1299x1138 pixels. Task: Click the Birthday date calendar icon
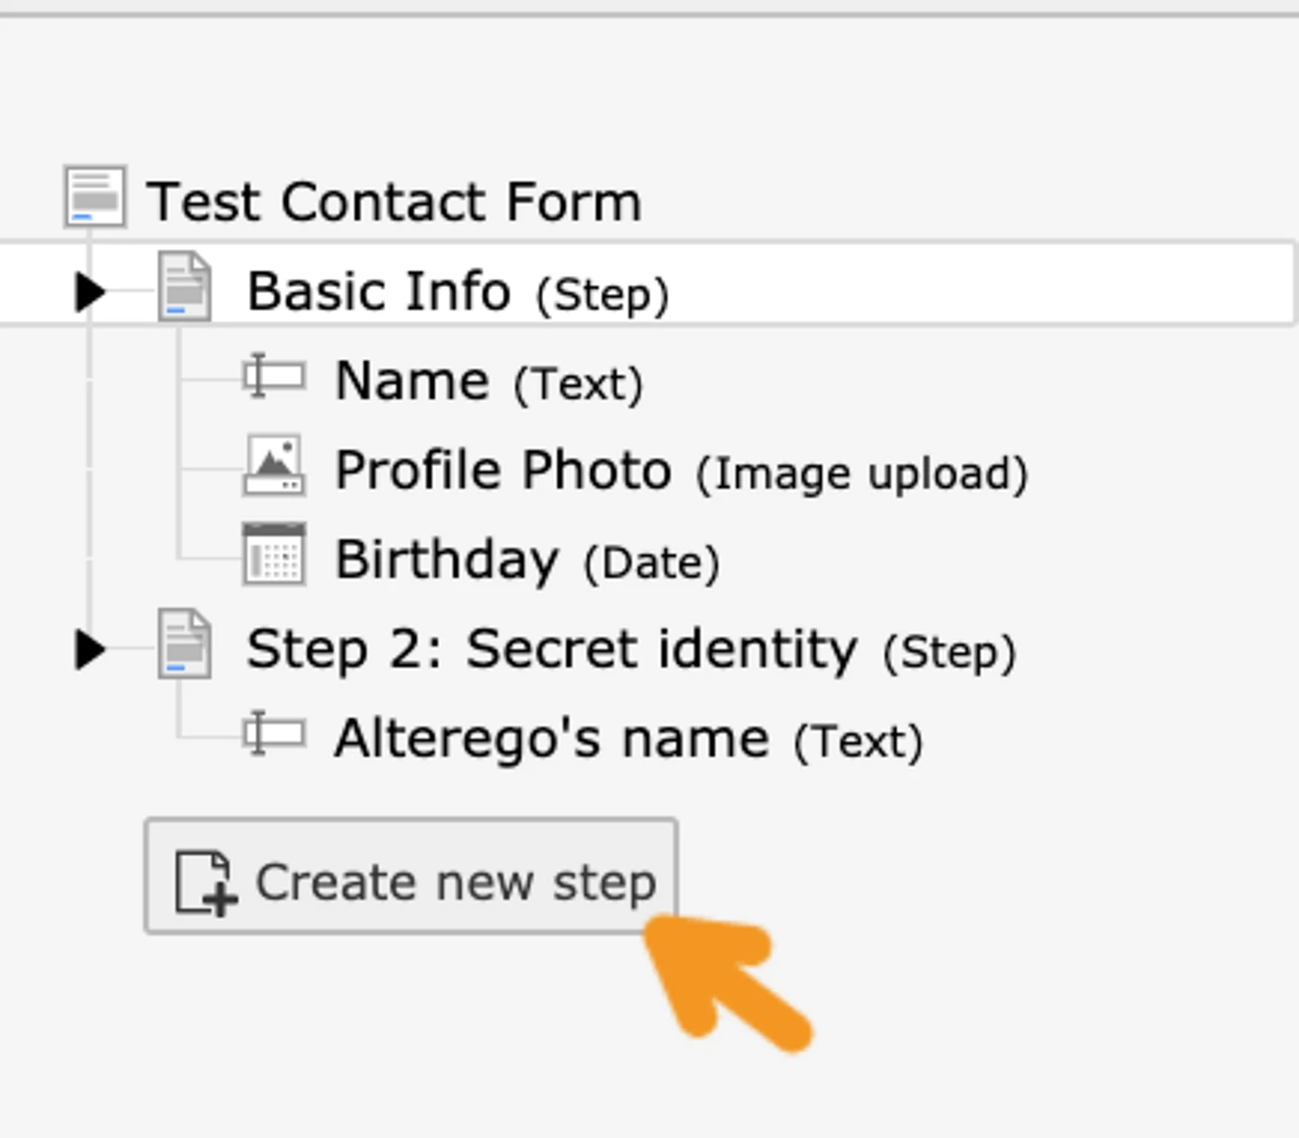pyautogui.click(x=272, y=557)
